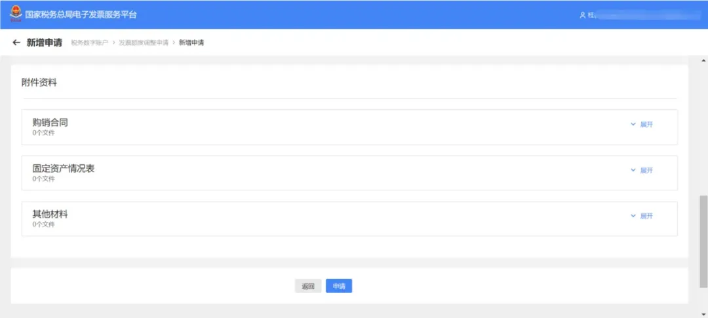Click the chevron icon in 其他材料 row
This screenshot has height=318, width=708.
click(633, 216)
